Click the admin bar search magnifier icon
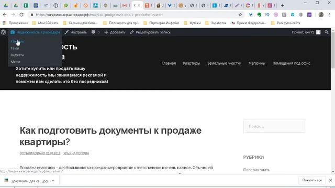Image resolution: width=335 pixels, height=188 pixels. tap(327, 32)
